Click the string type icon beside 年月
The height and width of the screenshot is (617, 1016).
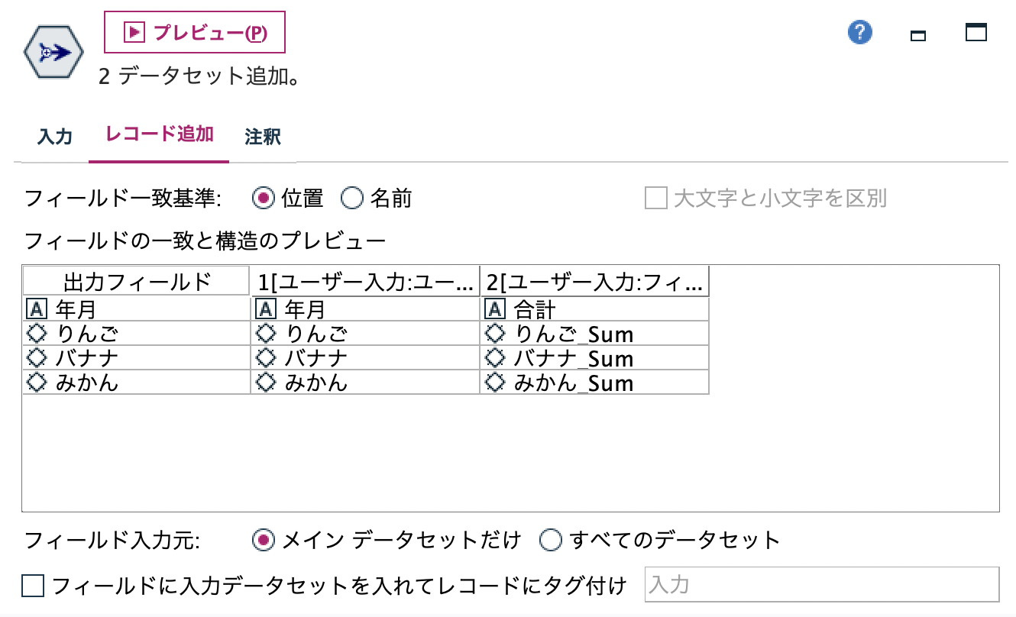pyautogui.click(x=35, y=308)
